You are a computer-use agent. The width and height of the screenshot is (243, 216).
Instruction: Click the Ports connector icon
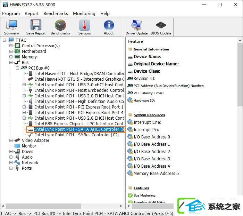(17, 168)
